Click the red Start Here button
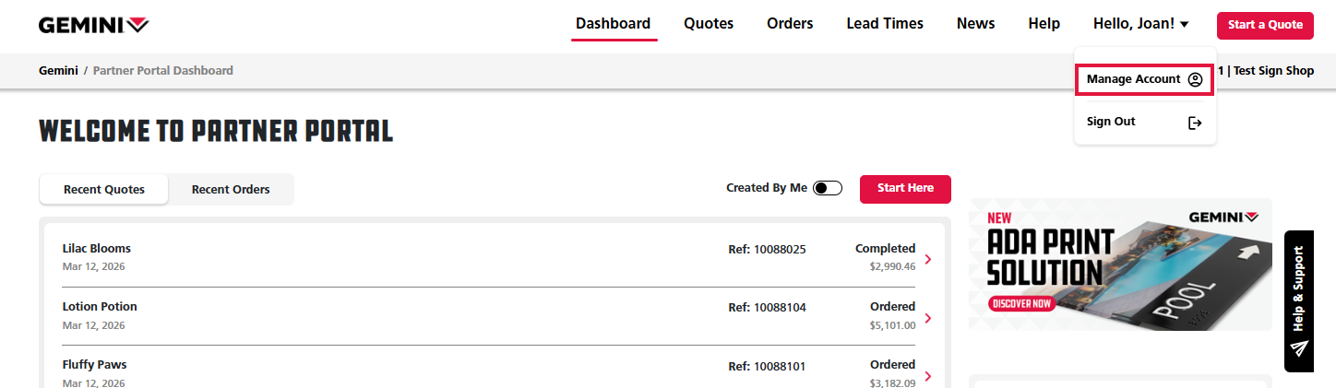Screen dimensions: 1336x388 pyautogui.click(x=904, y=188)
